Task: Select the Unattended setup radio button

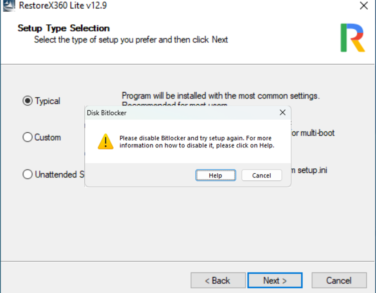Action: click(x=28, y=174)
